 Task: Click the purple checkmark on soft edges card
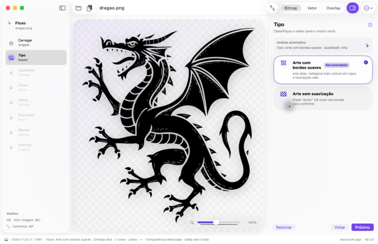366,63
